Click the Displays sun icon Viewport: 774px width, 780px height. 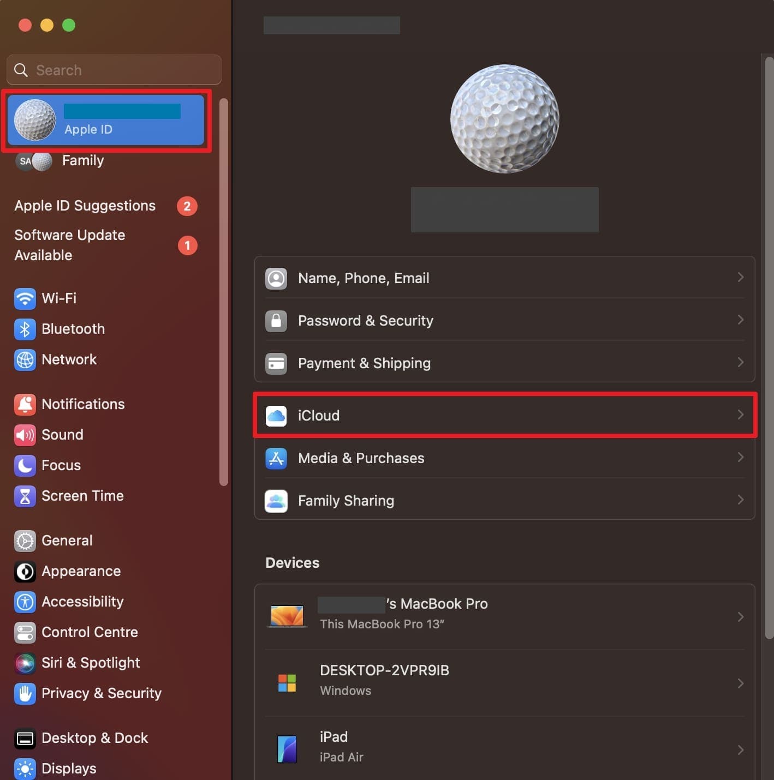(25, 769)
